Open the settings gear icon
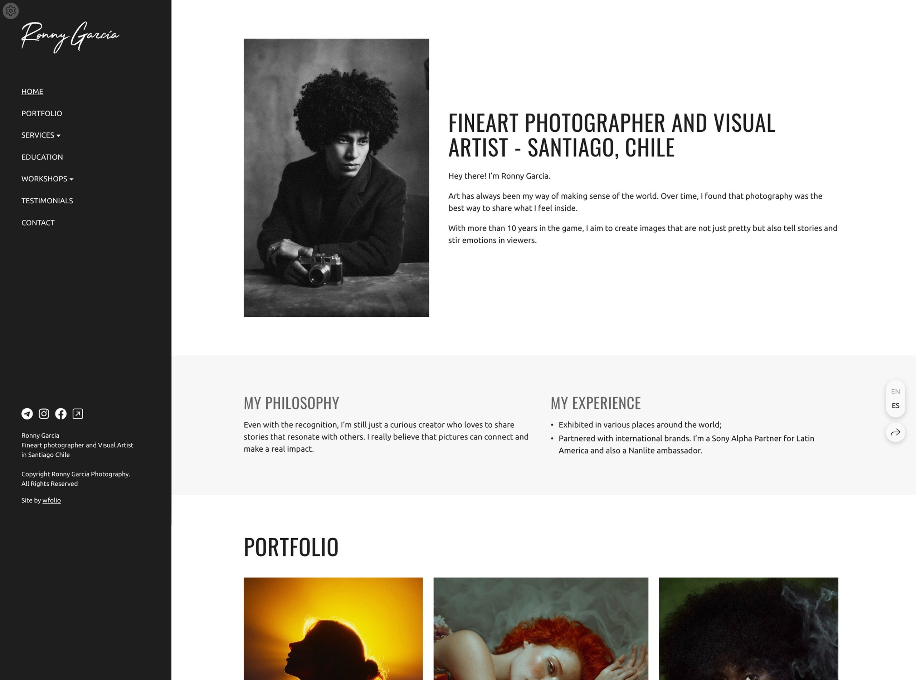The height and width of the screenshot is (680, 916). [x=11, y=11]
